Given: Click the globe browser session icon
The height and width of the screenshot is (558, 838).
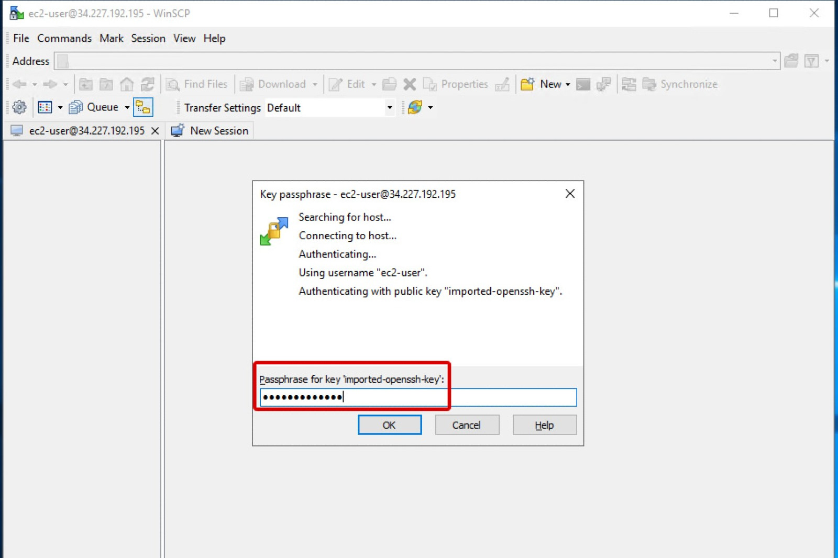Looking at the screenshot, I should [415, 107].
